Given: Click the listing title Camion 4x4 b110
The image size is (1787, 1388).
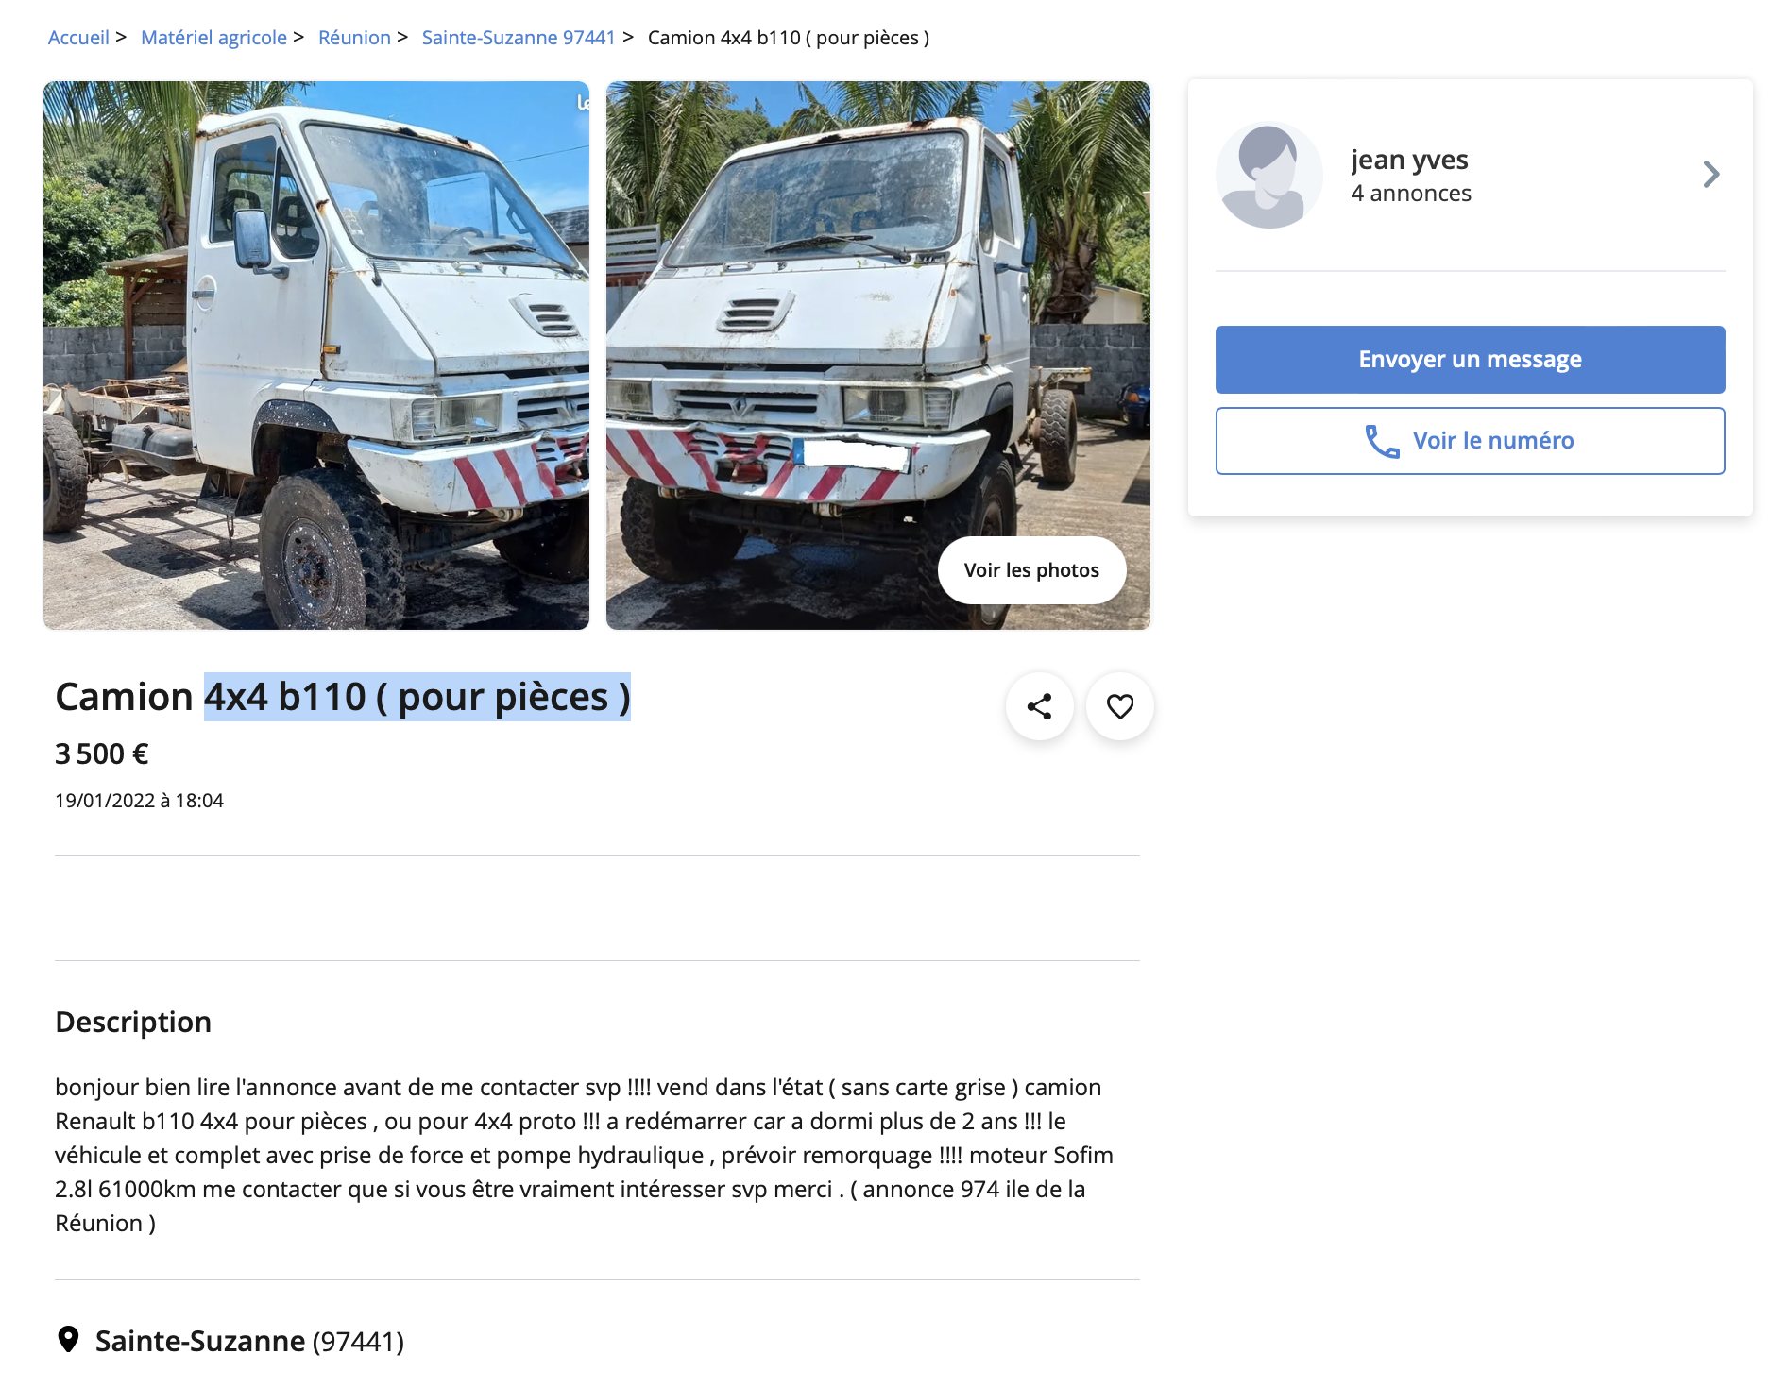Looking at the screenshot, I should (343, 697).
